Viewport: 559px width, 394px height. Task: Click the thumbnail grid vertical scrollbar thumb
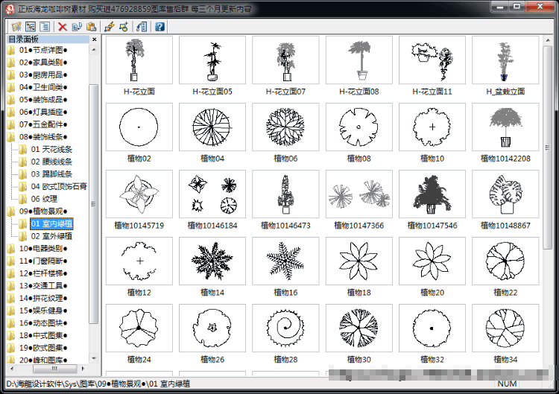(x=547, y=147)
